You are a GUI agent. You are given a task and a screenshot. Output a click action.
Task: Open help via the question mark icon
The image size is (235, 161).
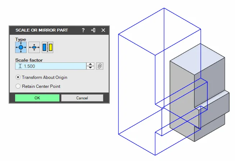pos(83,30)
